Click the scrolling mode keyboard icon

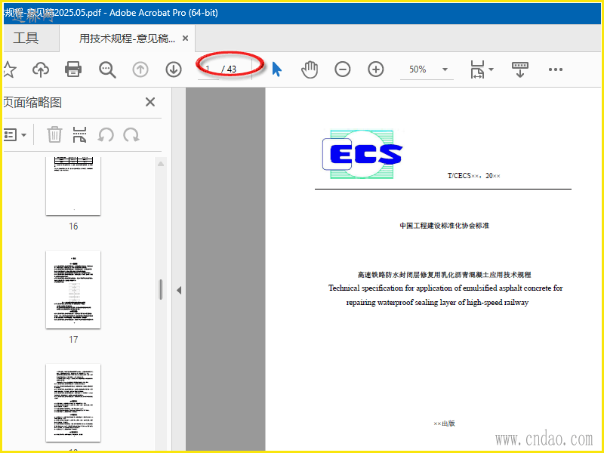tap(520, 69)
